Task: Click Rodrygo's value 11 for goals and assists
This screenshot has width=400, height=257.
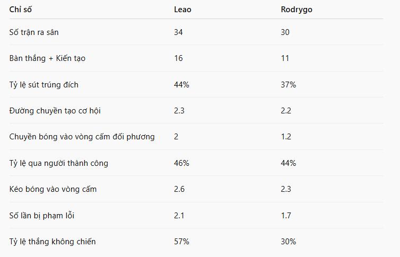Action: pos(285,58)
